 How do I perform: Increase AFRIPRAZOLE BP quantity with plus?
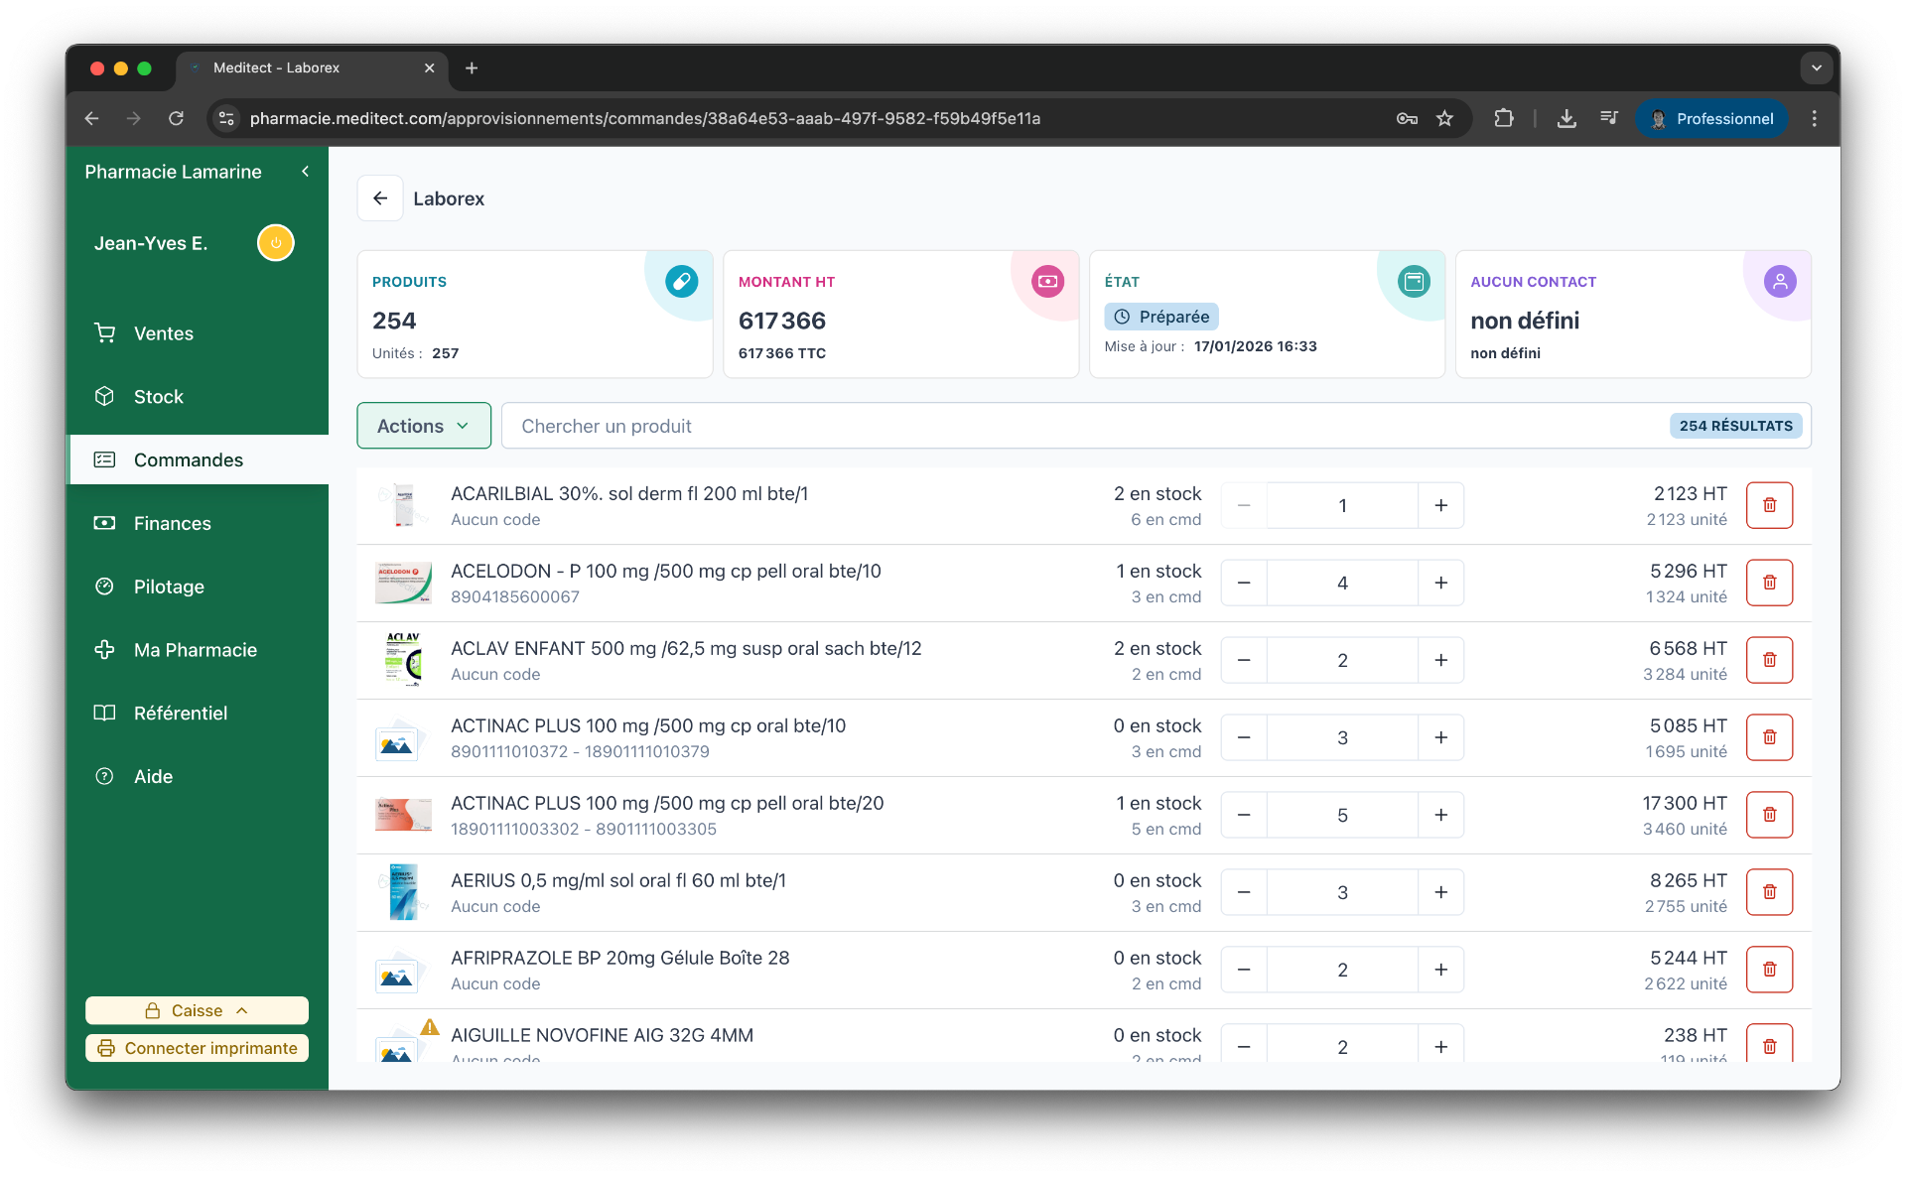(1440, 970)
